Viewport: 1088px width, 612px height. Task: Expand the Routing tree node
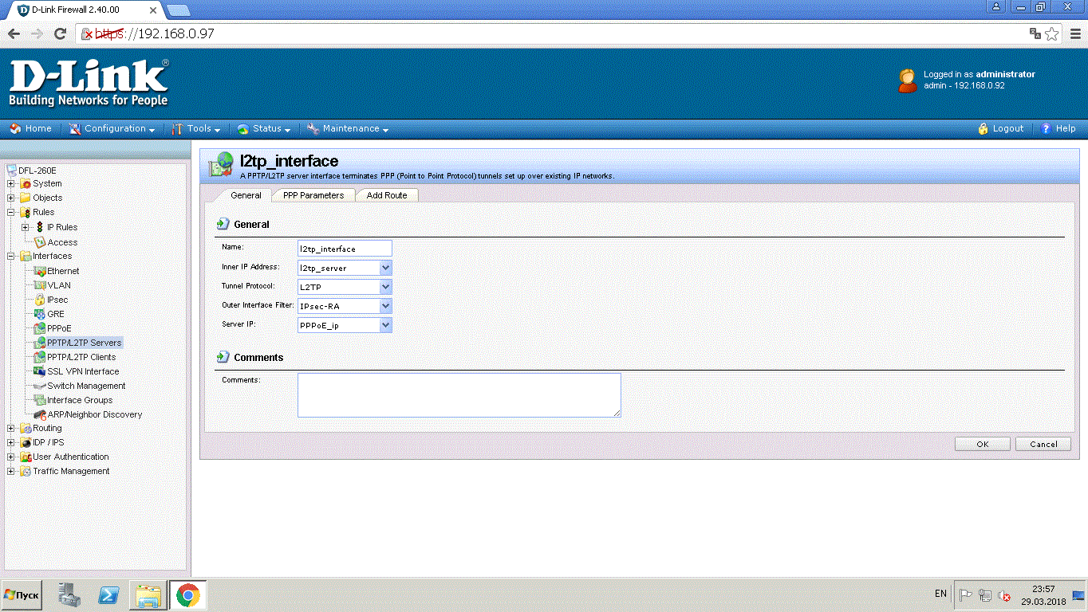tap(11, 429)
